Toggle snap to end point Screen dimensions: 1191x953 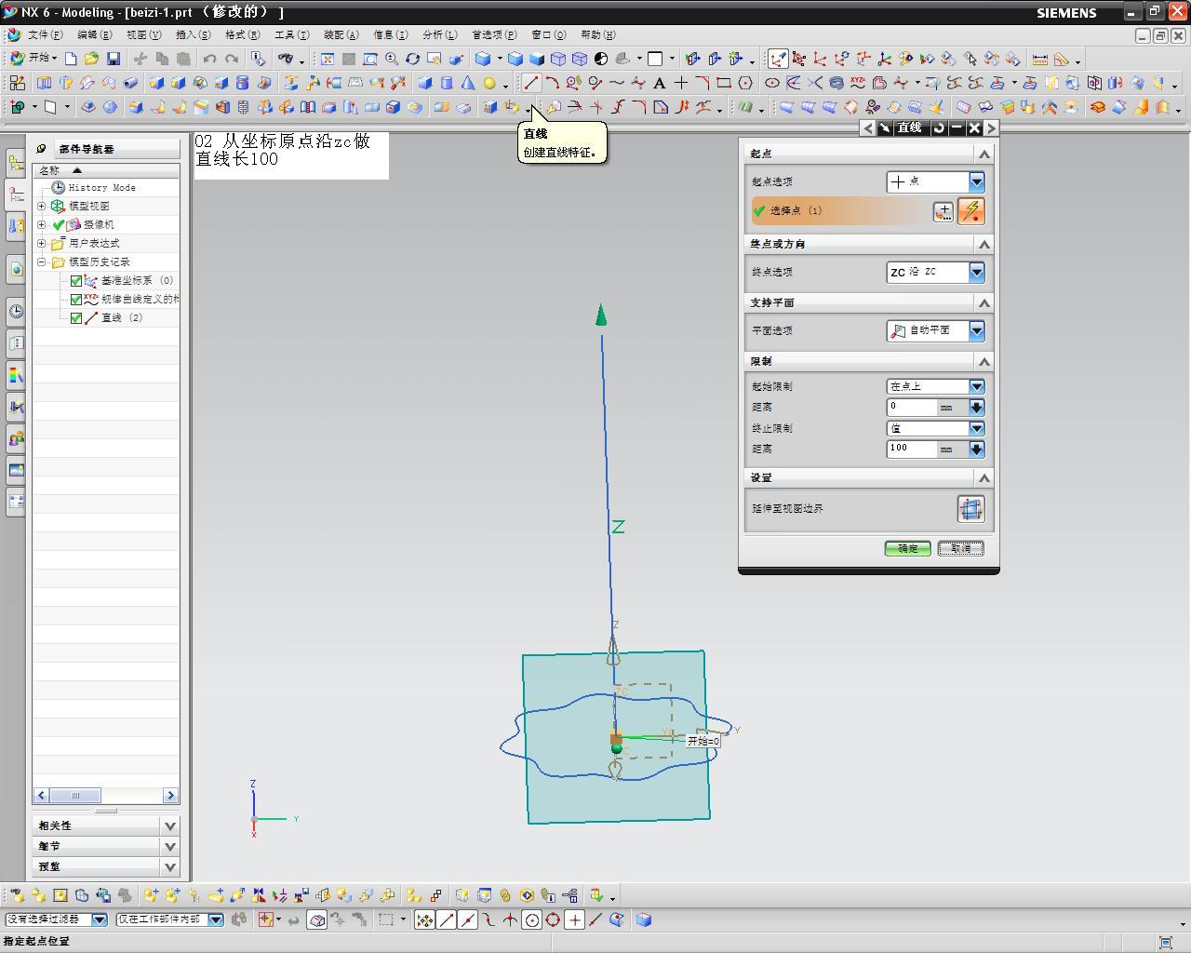coord(447,920)
